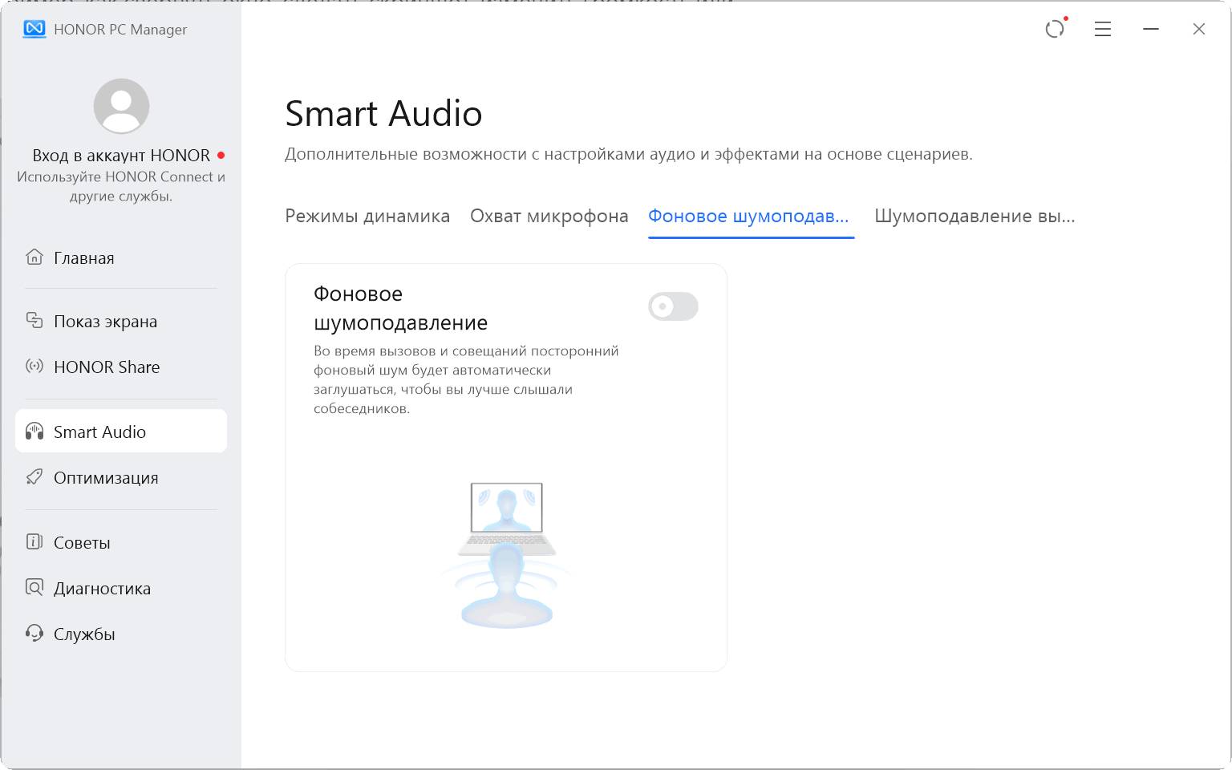Viewport: 1232px width, 770px height.
Task: Open Службы in the sidebar
Action: pyautogui.click(x=121, y=634)
